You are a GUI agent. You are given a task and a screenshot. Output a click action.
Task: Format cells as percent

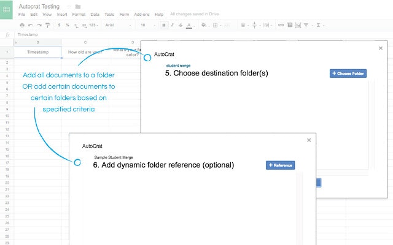68,25
